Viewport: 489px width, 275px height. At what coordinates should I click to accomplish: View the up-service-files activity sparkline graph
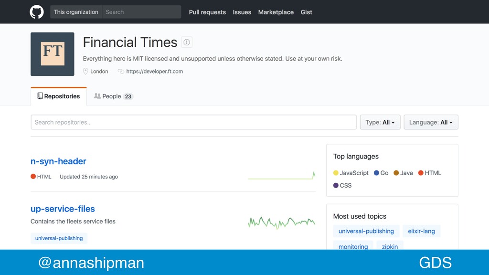282,222
